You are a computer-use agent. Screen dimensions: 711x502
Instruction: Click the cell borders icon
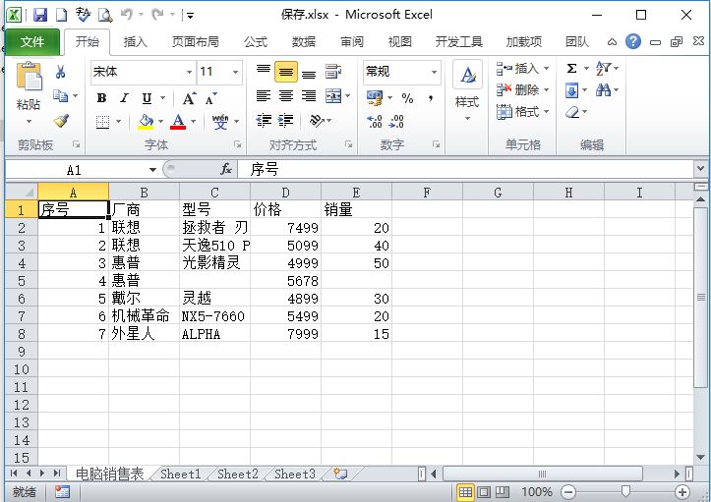tap(102, 122)
